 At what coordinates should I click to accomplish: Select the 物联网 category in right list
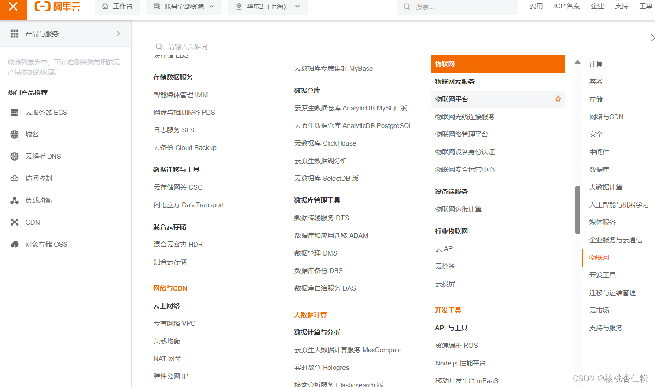(x=600, y=258)
